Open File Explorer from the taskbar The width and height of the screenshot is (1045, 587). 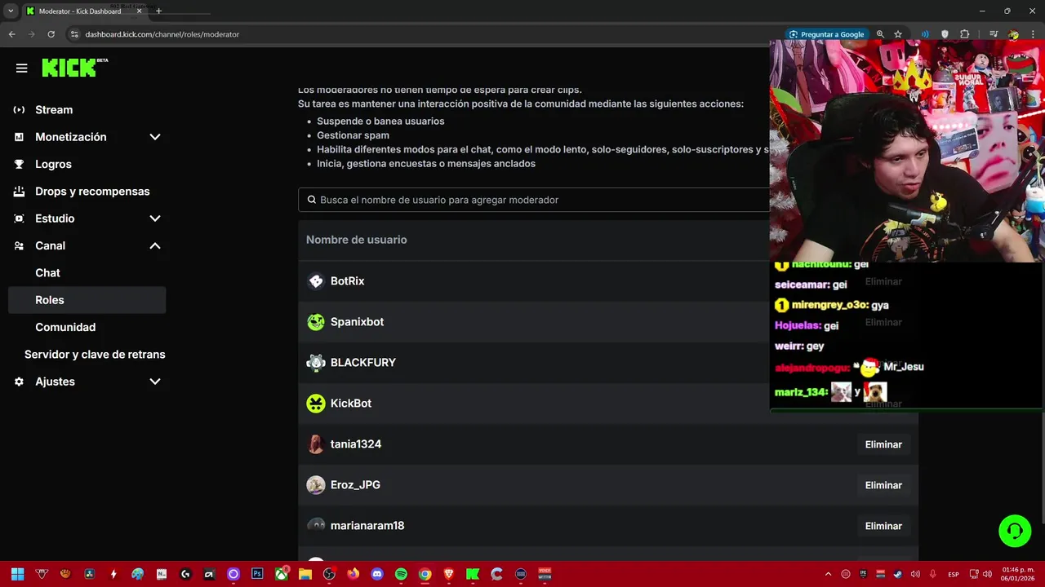pos(305,574)
